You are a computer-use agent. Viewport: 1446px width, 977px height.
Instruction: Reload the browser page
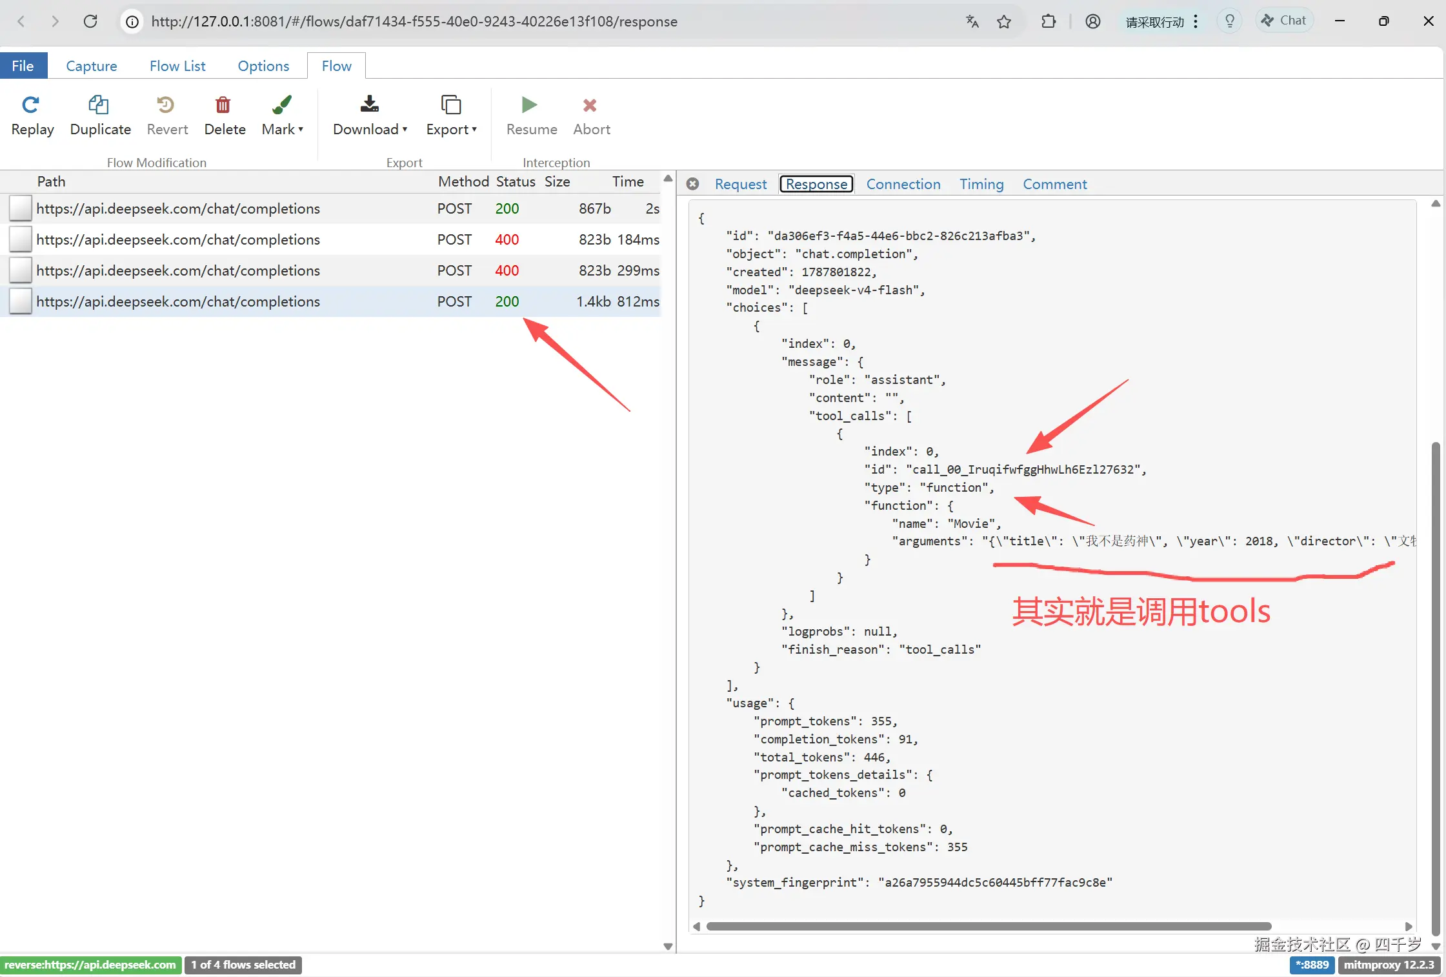(x=90, y=21)
